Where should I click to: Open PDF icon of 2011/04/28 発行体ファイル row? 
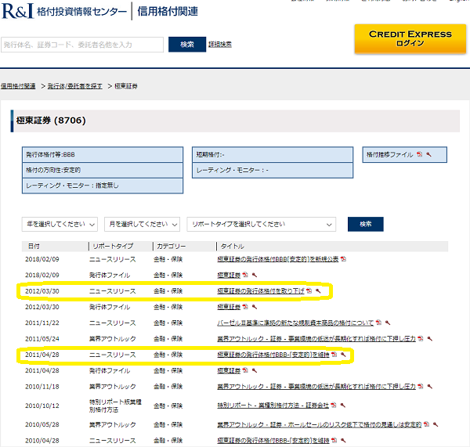point(245,370)
